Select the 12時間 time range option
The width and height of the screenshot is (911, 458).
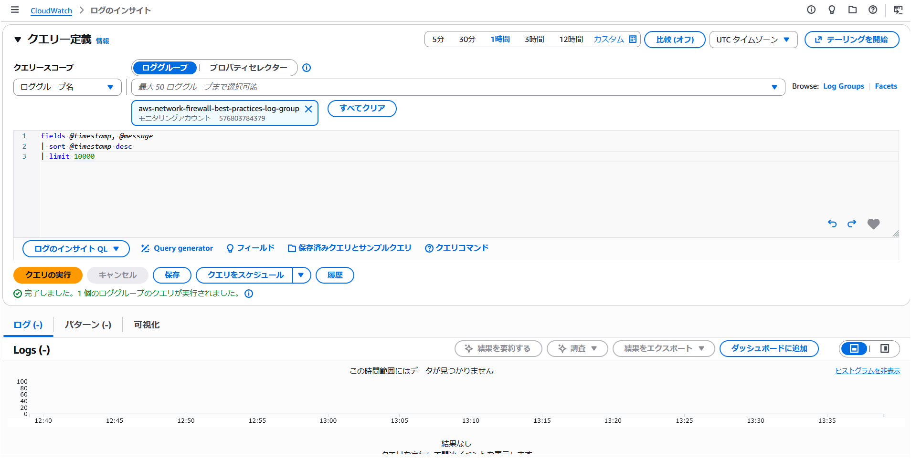coord(571,39)
